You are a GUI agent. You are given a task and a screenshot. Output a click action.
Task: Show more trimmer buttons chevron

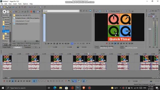pos(89,43)
